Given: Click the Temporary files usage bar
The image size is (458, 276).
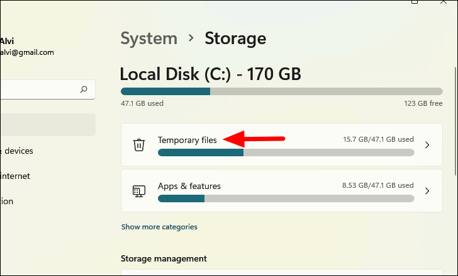Looking at the screenshot, I should 286,152.
